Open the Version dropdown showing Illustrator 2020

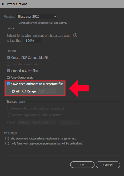click(37, 17)
